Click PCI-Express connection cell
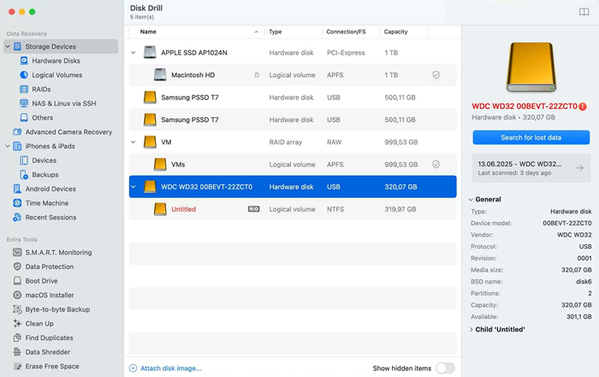599x377 pixels. (x=346, y=53)
